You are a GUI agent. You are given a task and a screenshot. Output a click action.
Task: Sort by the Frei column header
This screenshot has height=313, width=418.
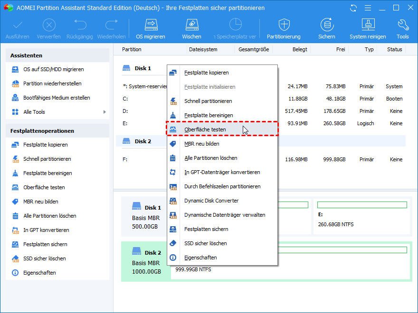(x=341, y=49)
